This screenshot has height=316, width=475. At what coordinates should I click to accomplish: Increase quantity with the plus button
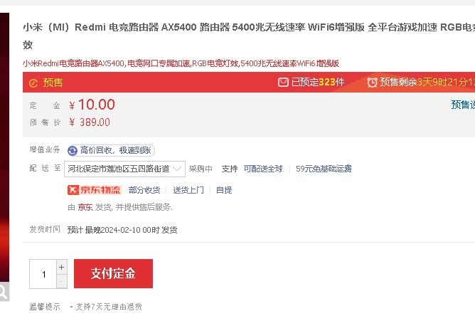coord(61,267)
